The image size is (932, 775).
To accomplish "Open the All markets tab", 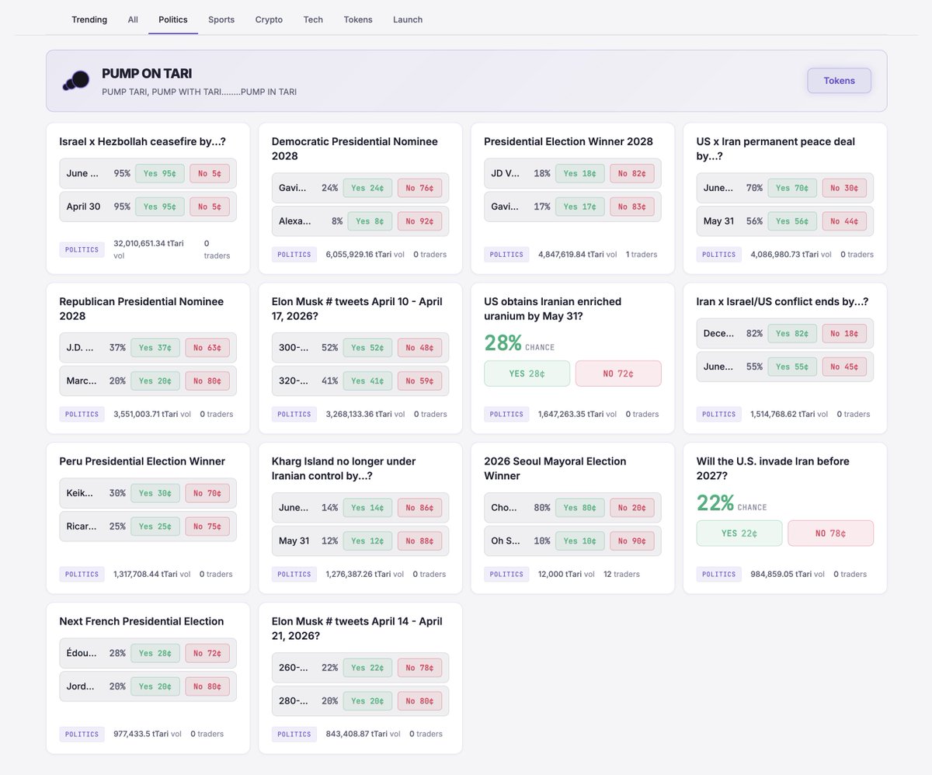I will 133,19.
